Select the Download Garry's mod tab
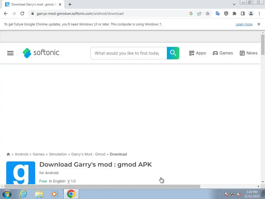The width and height of the screenshot is (265, 199). tap(33, 5)
